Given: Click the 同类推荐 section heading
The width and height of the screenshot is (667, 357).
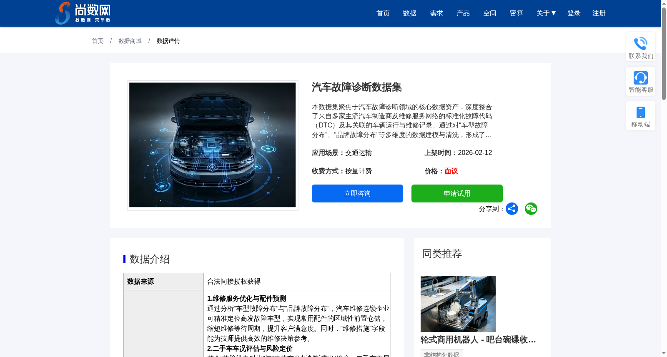Looking at the screenshot, I should point(442,254).
